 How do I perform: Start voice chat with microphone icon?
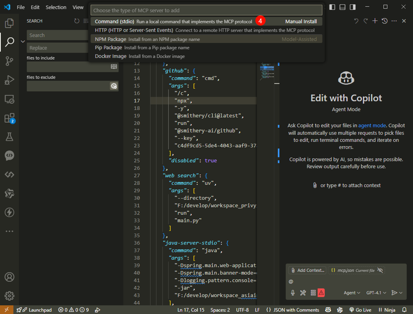tap(293, 293)
